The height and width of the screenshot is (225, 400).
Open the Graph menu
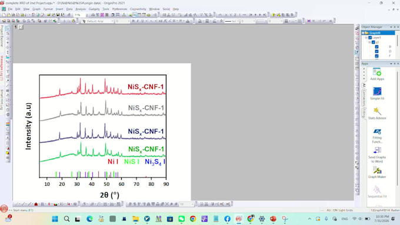coord(36,9)
